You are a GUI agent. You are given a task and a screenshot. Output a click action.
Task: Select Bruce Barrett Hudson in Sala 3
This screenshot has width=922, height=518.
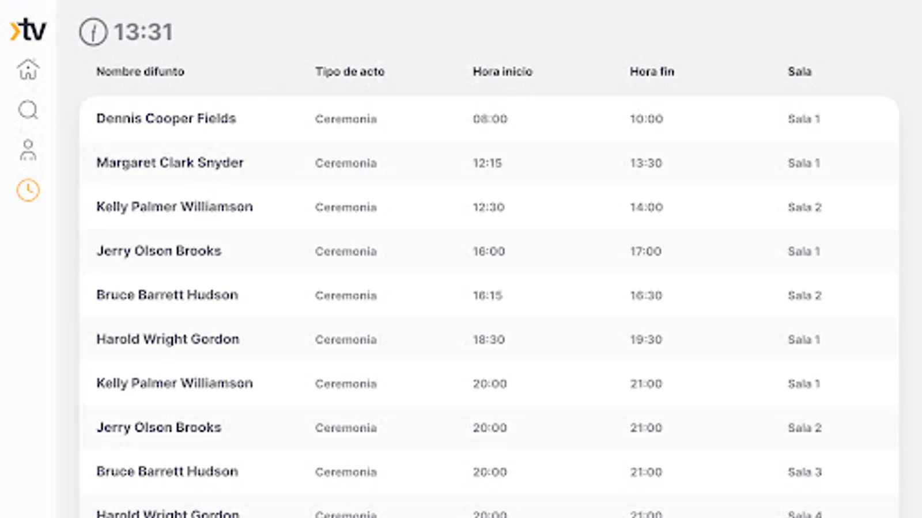(x=167, y=471)
